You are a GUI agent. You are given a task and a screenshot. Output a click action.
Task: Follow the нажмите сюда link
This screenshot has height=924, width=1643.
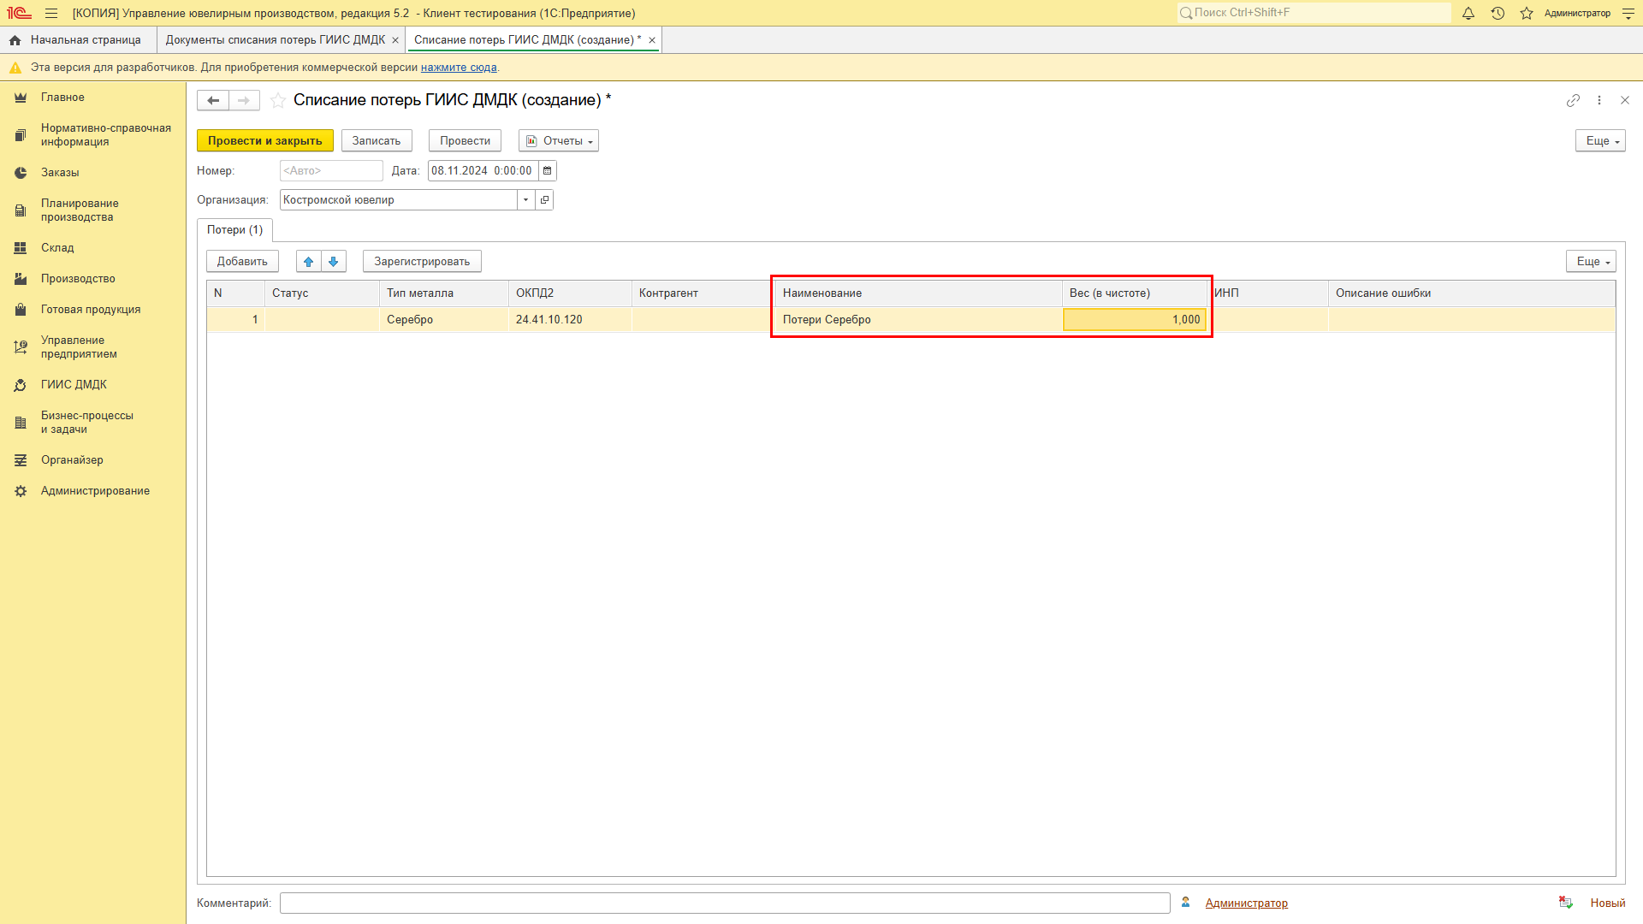[459, 68]
